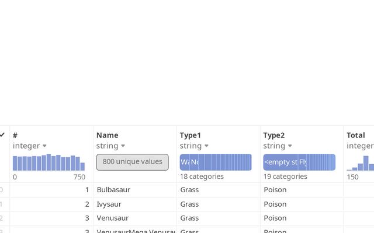This screenshot has height=233, width=374.
Task: Select the Grass cell in Bulbasaur's row
Action: (189, 190)
